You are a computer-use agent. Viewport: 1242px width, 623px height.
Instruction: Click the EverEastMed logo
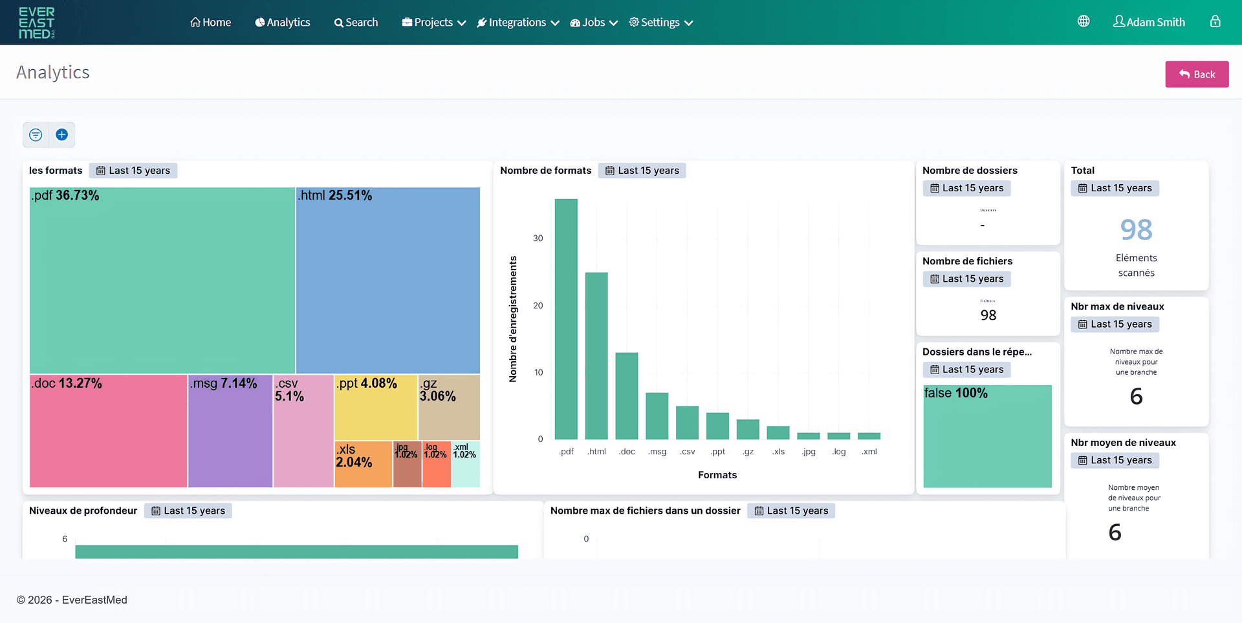[x=37, y=23]
